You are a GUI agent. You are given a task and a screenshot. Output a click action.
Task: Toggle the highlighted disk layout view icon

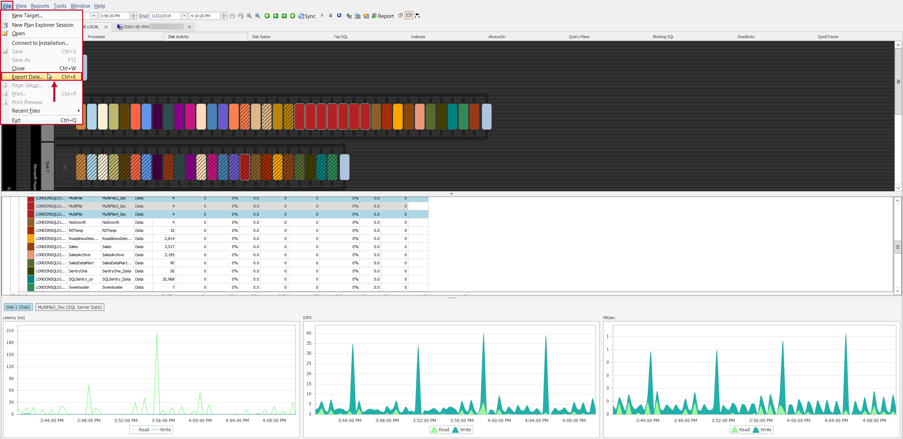[409, 16]
